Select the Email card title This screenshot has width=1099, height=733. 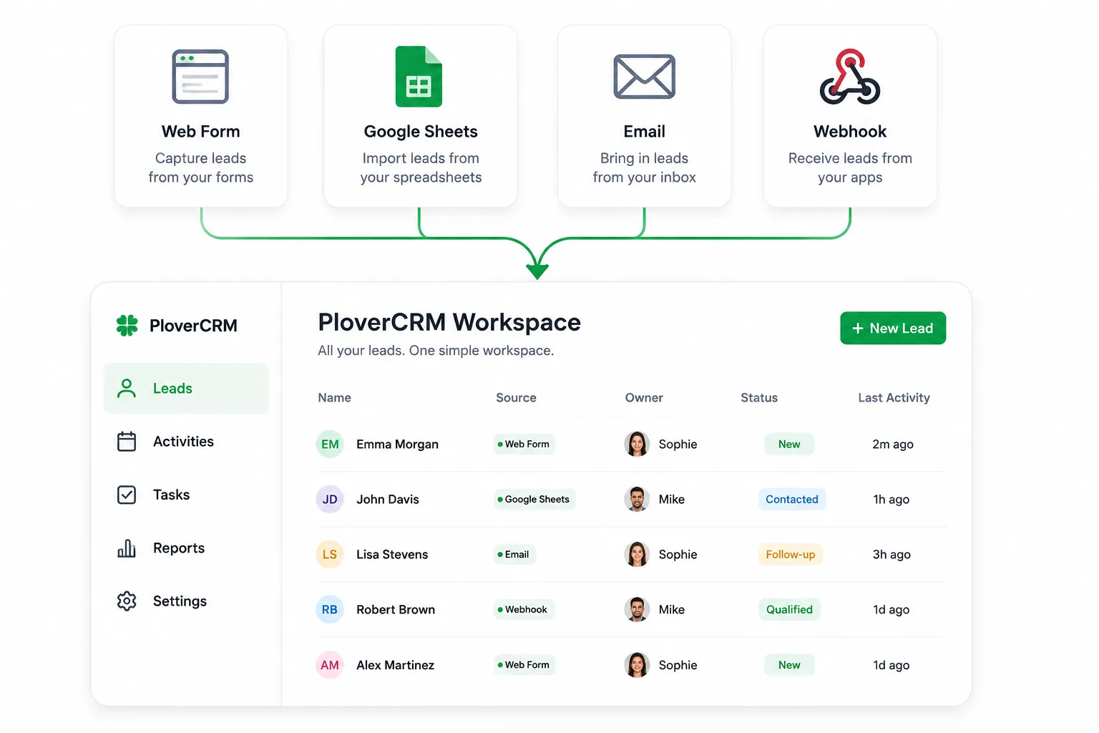pos(644,132)
